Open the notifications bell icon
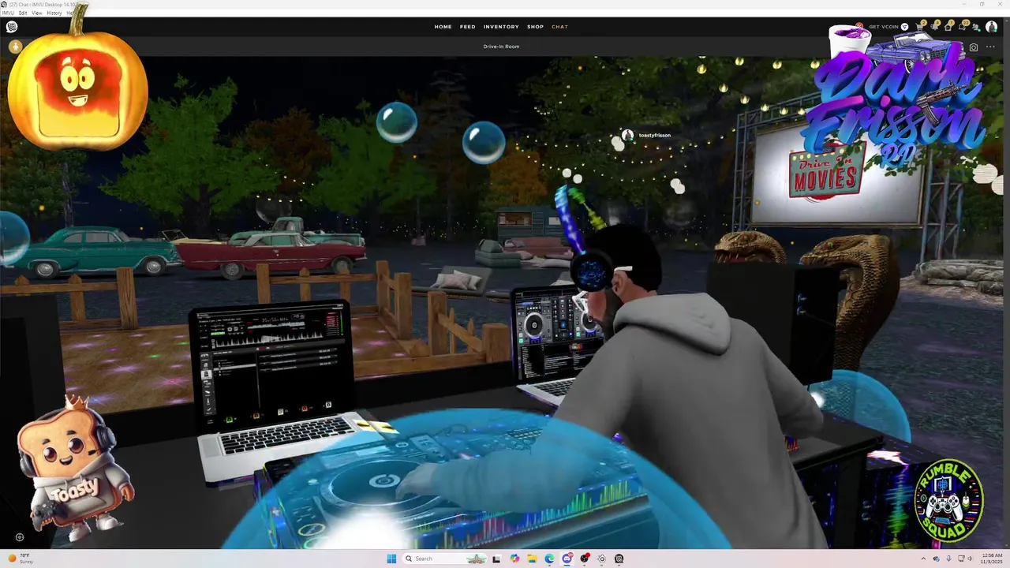 coord(934,27)
